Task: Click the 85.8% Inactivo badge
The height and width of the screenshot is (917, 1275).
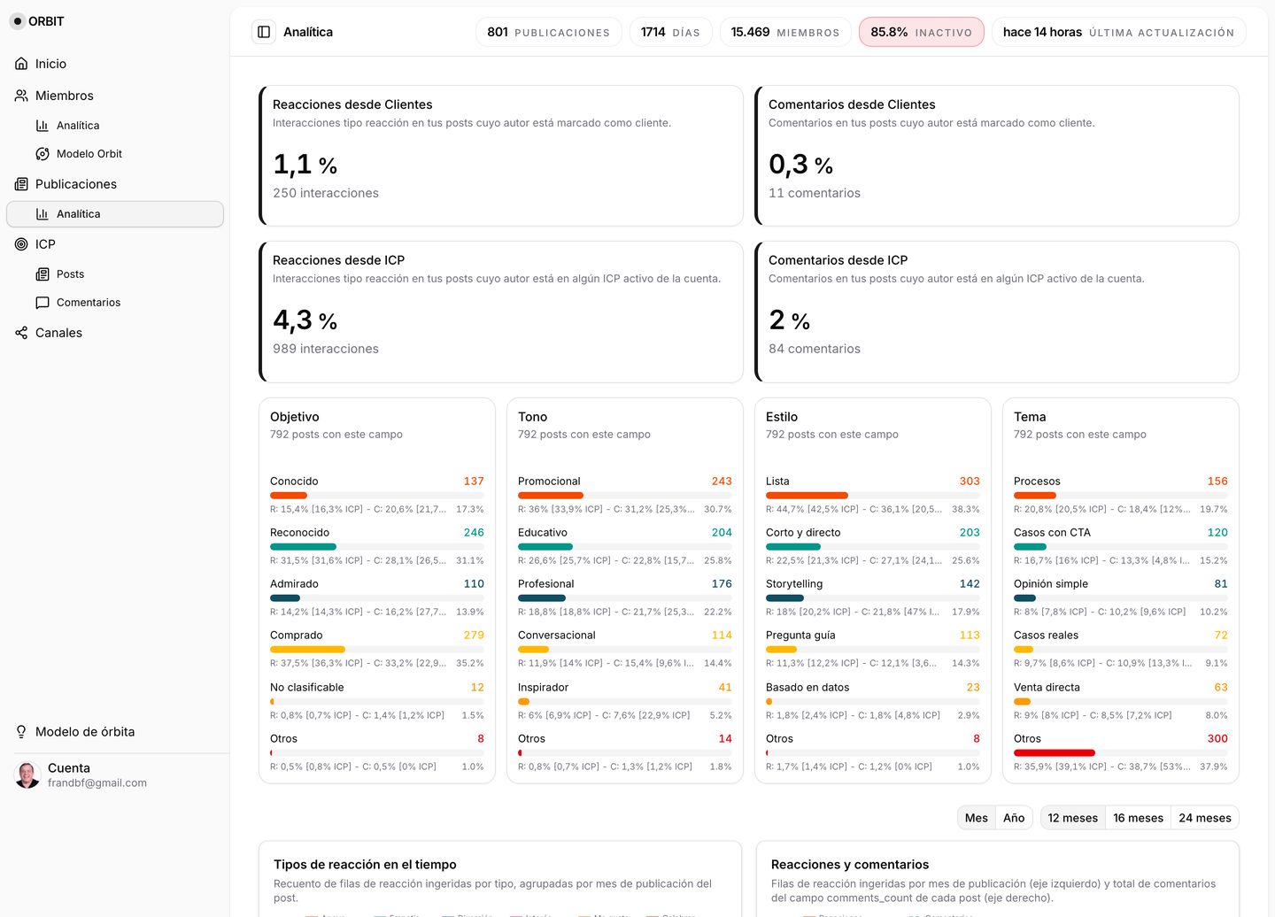Action: point(921,32)
